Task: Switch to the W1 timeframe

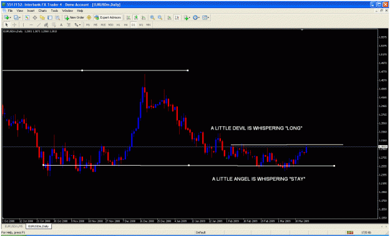Action: [141, 25]
